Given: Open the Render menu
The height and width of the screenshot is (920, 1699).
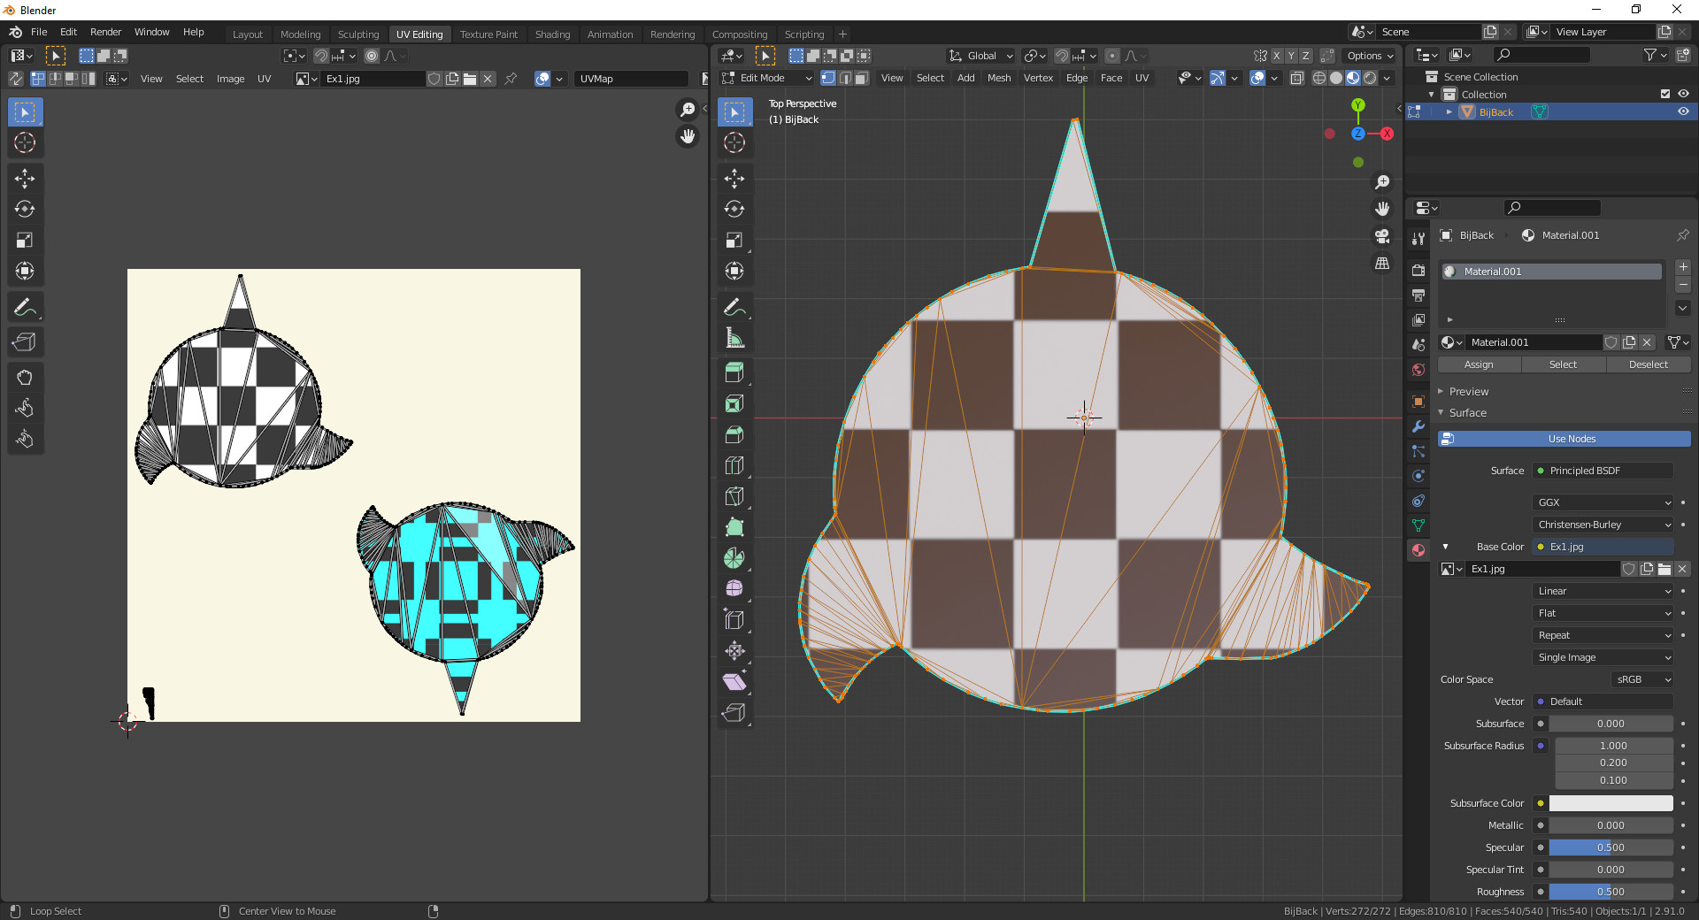Looking at the screenshot, I should point(105,32).
